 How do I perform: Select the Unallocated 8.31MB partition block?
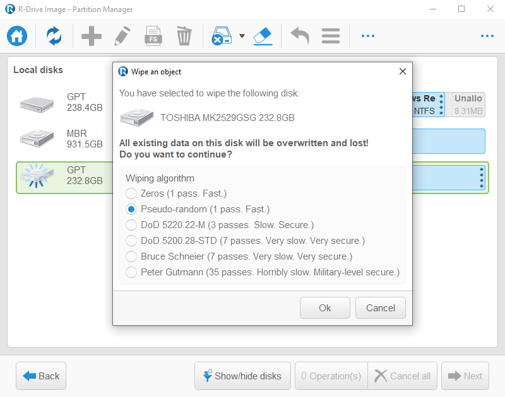tap(465, 105)
